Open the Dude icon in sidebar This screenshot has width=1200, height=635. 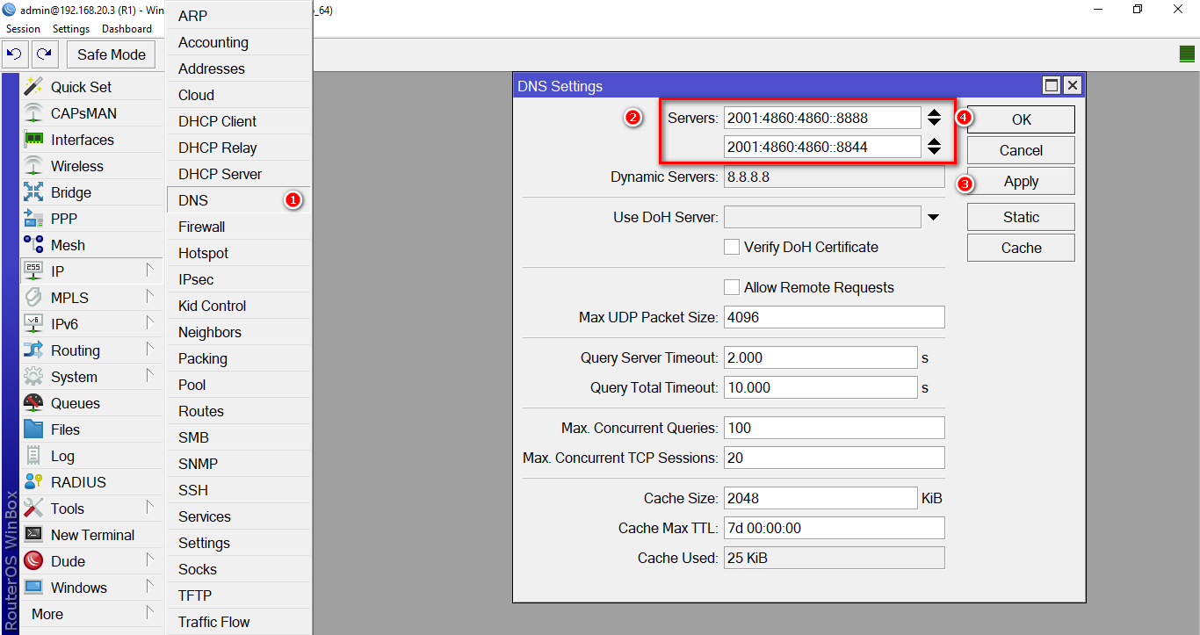tap(33, 561)
